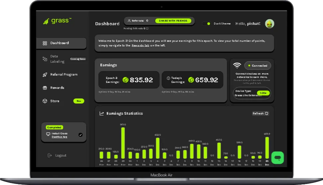Click the wifi network icon
The height and width of the screenshot is (185, 323).
[x=237, y=65]
